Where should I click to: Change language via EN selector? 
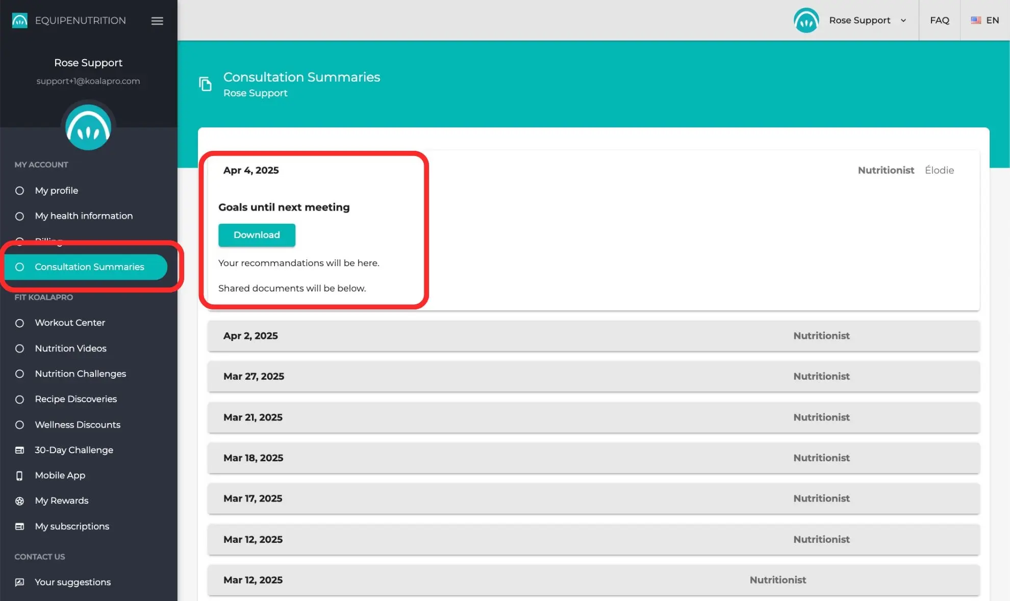tap(984, 20)
